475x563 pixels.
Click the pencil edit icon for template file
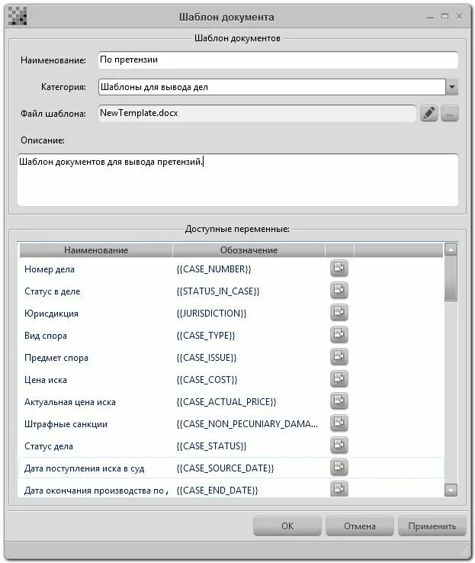click(429, 114)
